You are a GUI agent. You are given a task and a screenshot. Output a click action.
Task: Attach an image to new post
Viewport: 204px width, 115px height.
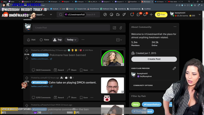click(114, 28)
